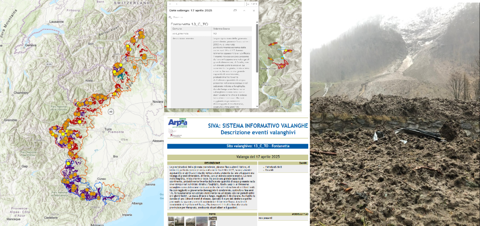
Task: Click the popup scrollbar up arrow
Action: (257, 22)
